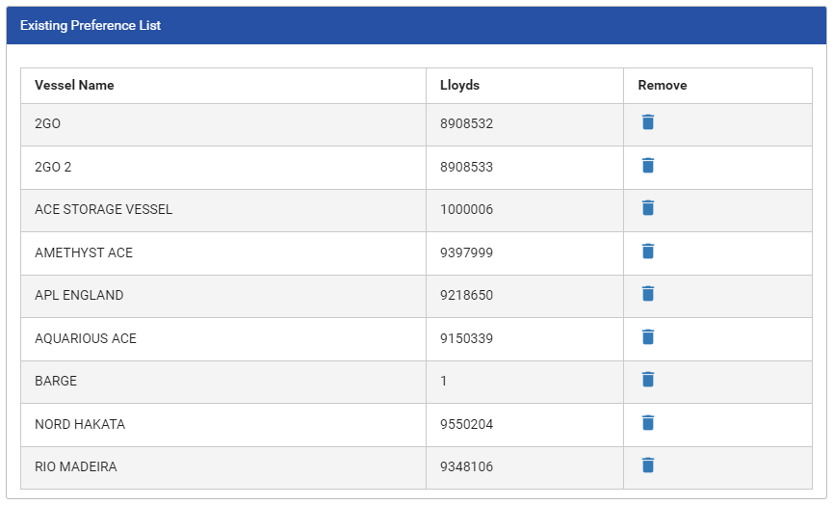Click the Existing Preference List panel title
Screen dimensions: 834x505
click(x=91, y=26)
